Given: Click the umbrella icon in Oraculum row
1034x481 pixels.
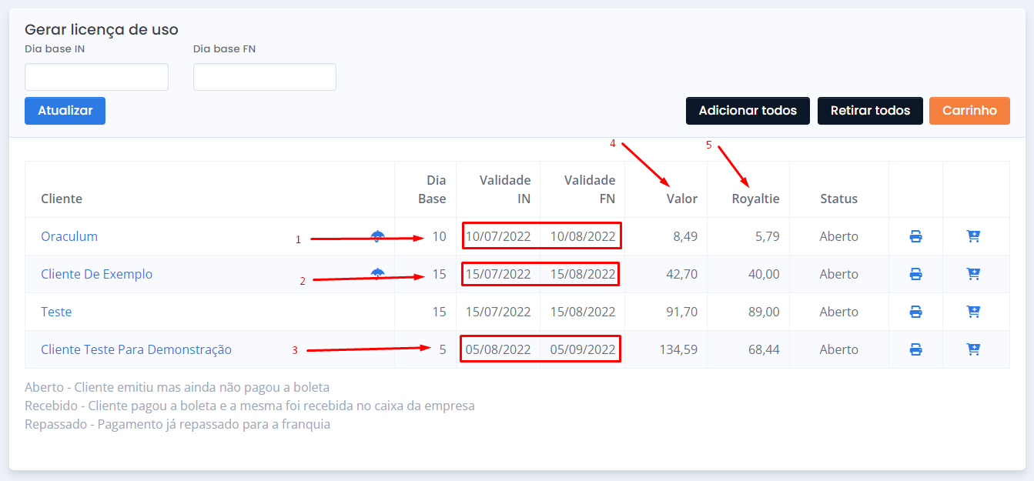Looking at the screenshot, I should coord(377,236).
